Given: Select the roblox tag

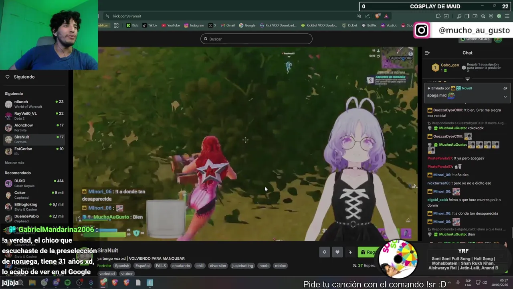Looking at the screenshot, I should 280,266.
